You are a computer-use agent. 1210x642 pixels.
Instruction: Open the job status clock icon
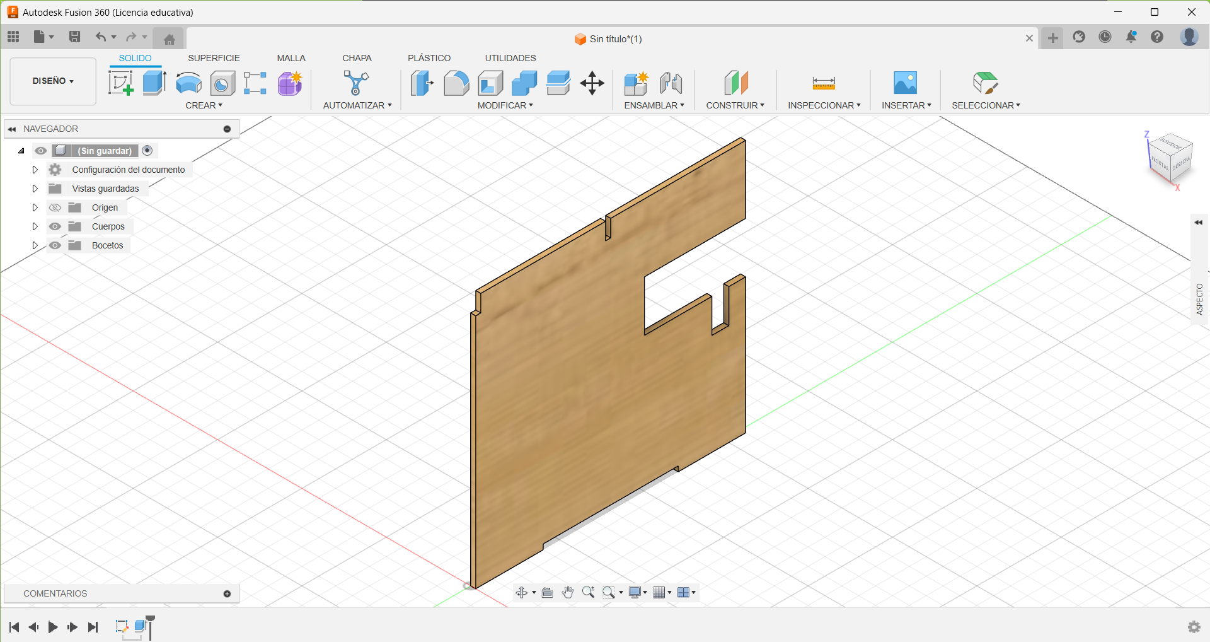(1105, 37)
